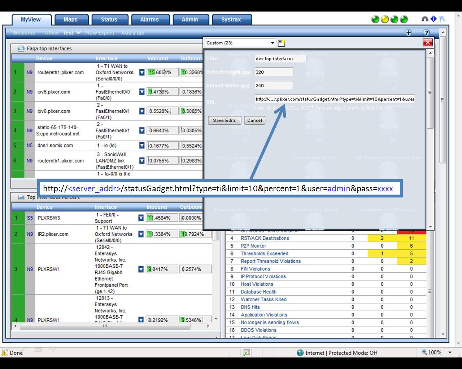Open the Custom (23) gadget dropdown

click(240, 43)
